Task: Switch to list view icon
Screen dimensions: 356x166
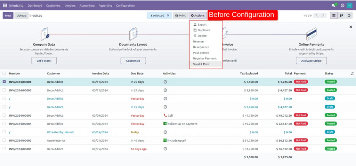Action: (x=334, y=16)
